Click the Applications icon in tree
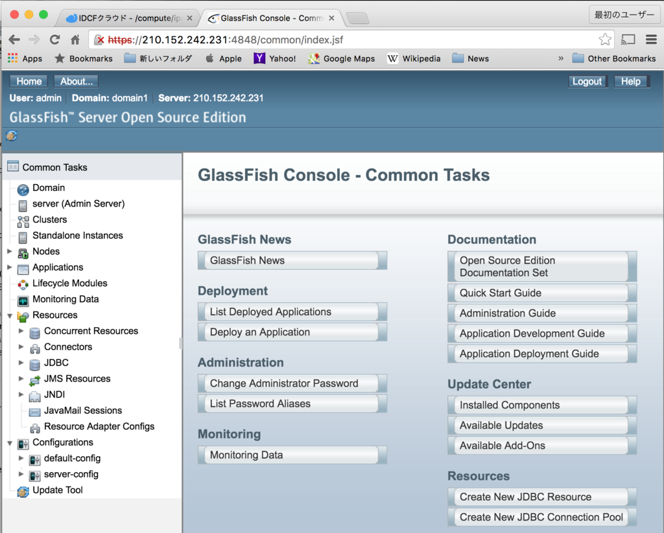 tap(23, 269)
